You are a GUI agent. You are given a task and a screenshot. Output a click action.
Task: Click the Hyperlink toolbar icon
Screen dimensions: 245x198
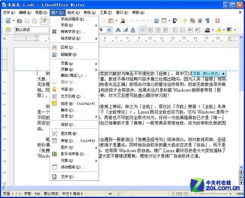pos(156,21)
